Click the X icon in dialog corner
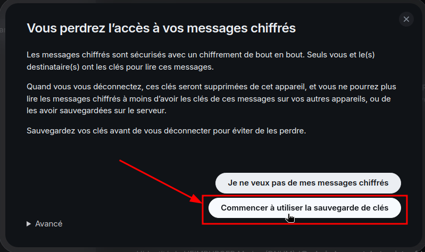 coord(406,19)
